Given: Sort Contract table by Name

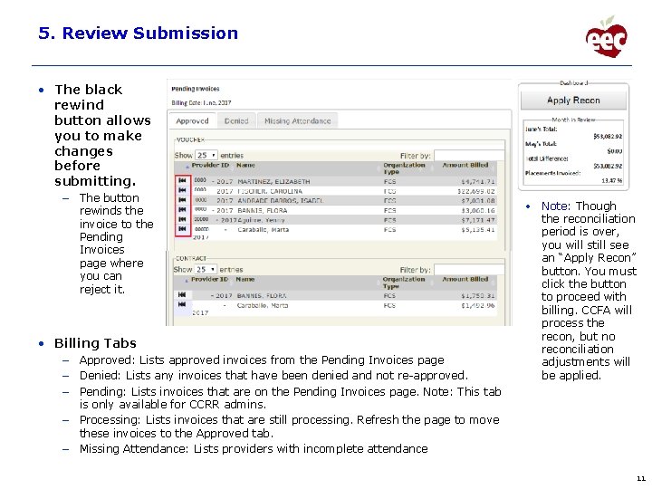Looking at the screenshot, I should pyautogui.click(x=245, y=280).
